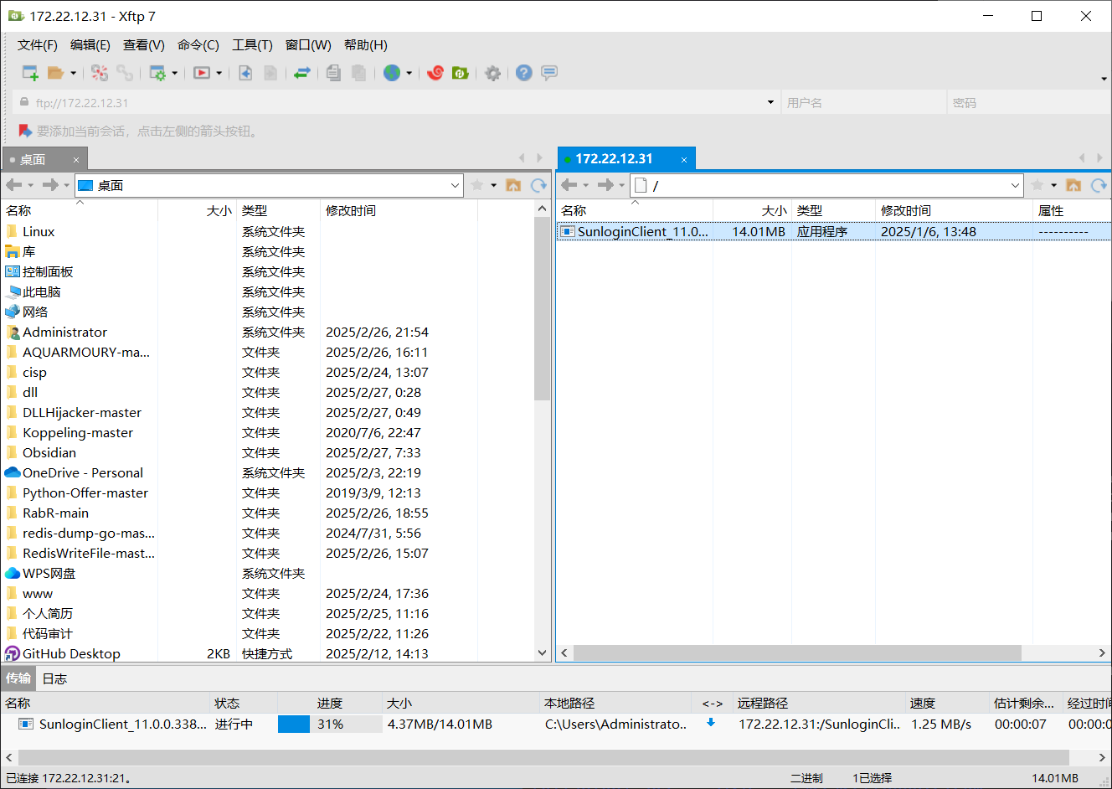The image size is (1112, 789).
Task: Create a new session with the New icon
Action: click(x=29, y=73)
